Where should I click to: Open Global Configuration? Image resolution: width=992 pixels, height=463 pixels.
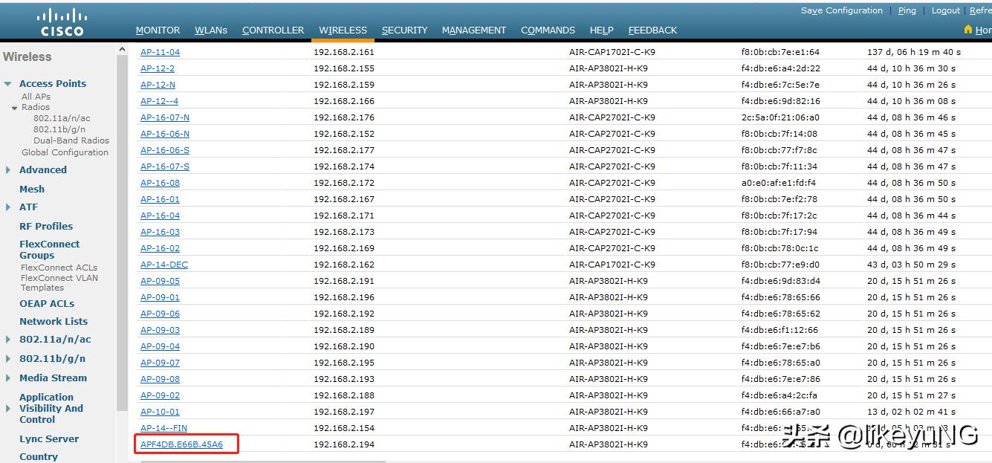(65, 152)
